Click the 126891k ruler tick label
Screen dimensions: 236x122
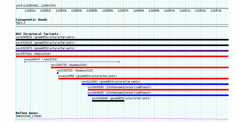pyautogui.click(x=30, y=11)
